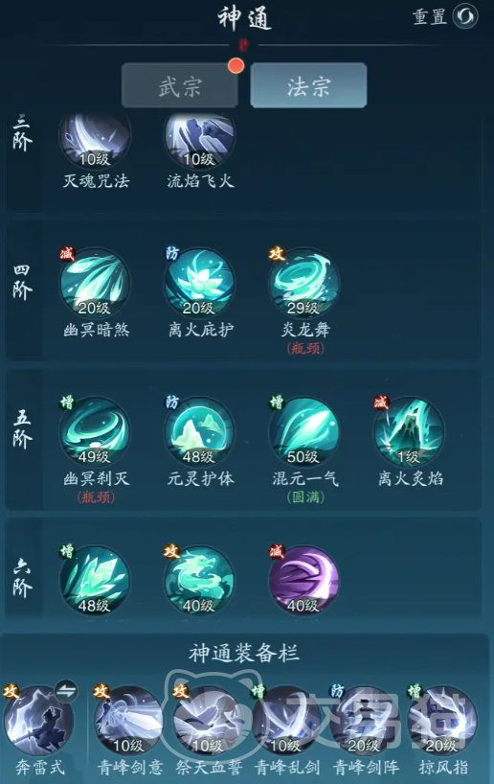Select the 灭魂咒法 skill icon
Screen dimensions: 494x784
click(95, 139)
